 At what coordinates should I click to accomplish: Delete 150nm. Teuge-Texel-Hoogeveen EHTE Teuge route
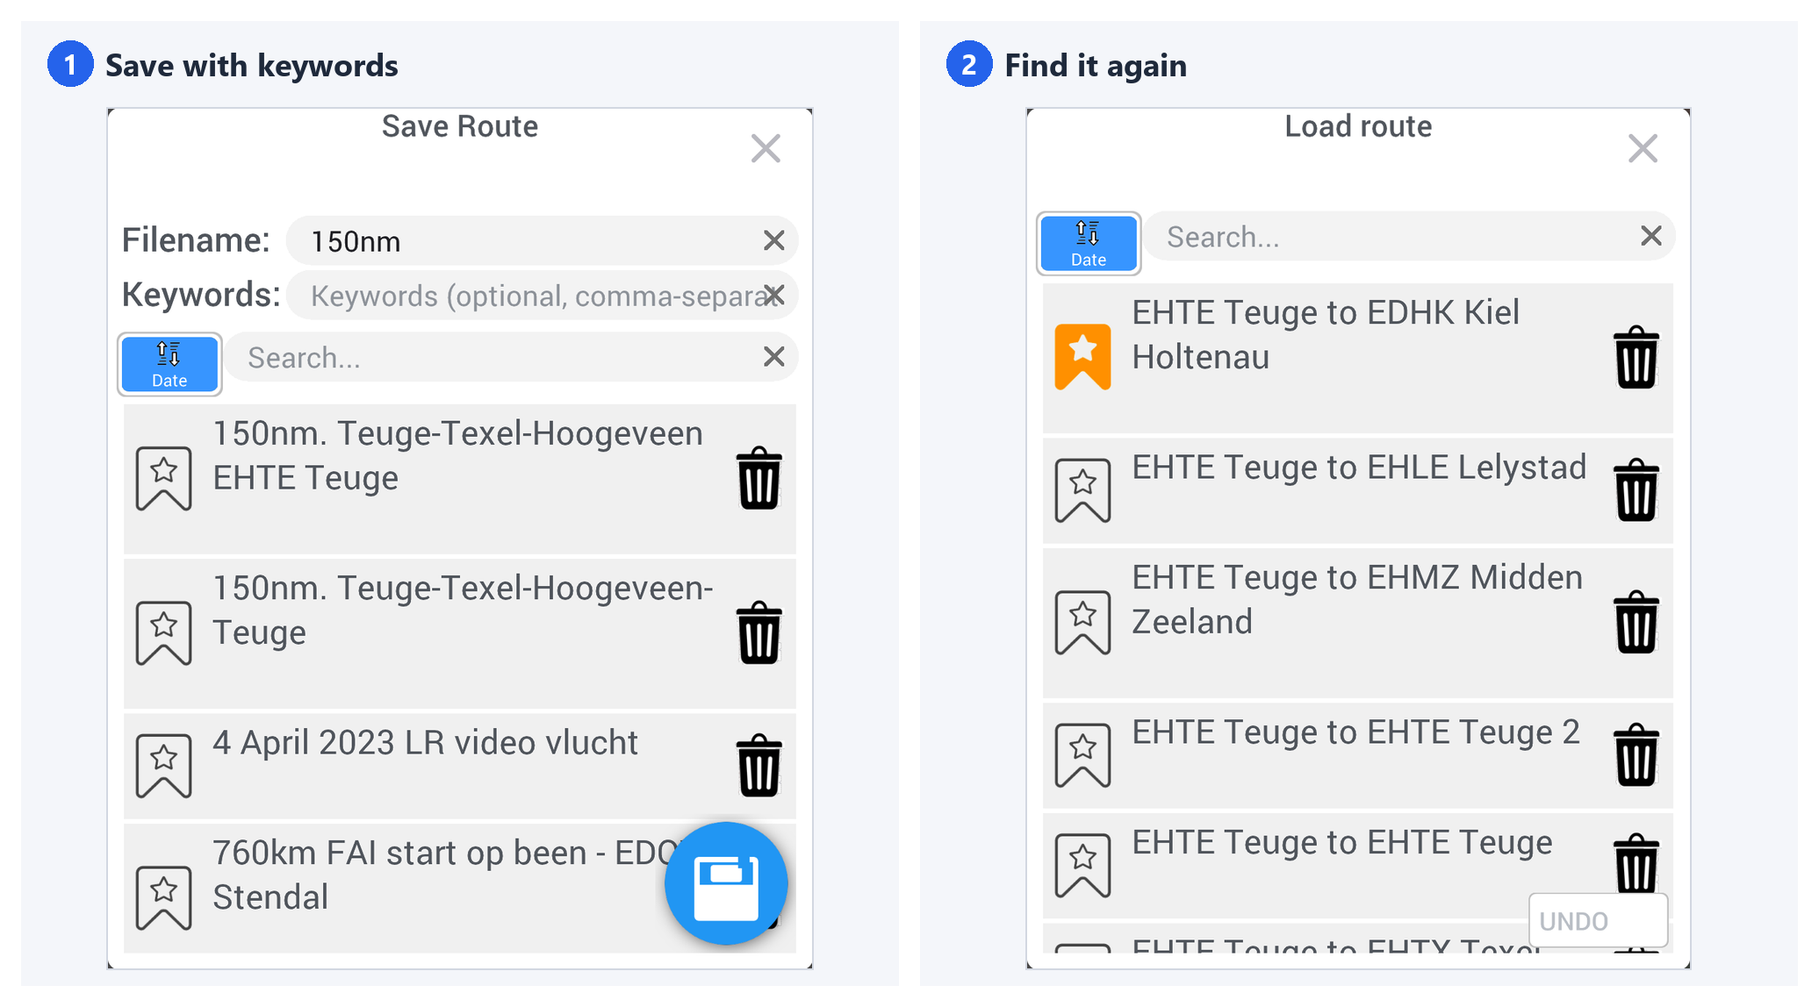[759, 478]
